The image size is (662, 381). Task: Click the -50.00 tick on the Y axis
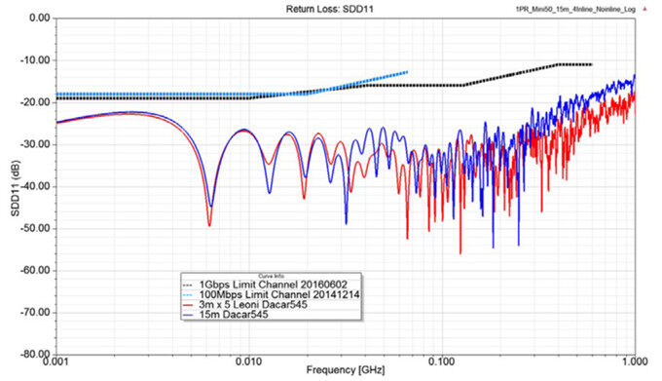[35, 229]
